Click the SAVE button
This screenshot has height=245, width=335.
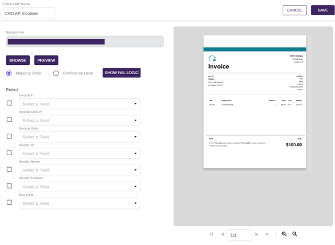[322, 10]
